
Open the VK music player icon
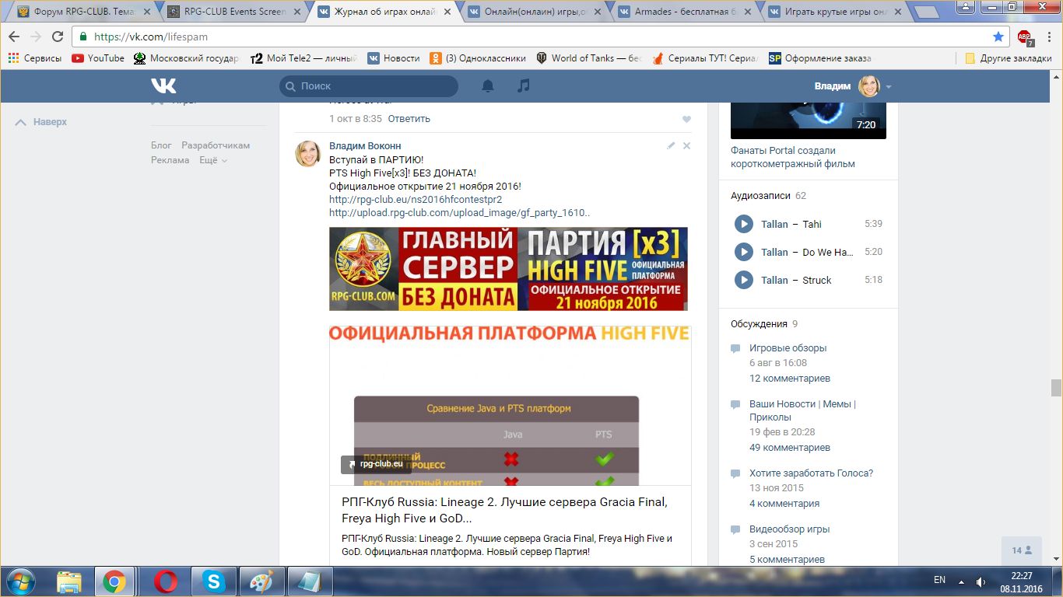pyautogui.click(x=524, y=86)
